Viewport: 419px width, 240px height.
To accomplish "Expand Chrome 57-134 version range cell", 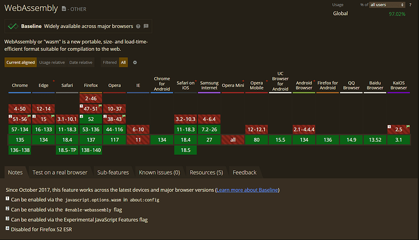I will [20, 129].
